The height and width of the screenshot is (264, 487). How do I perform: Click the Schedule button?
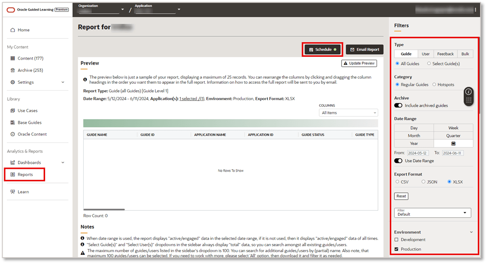point(323,50)
